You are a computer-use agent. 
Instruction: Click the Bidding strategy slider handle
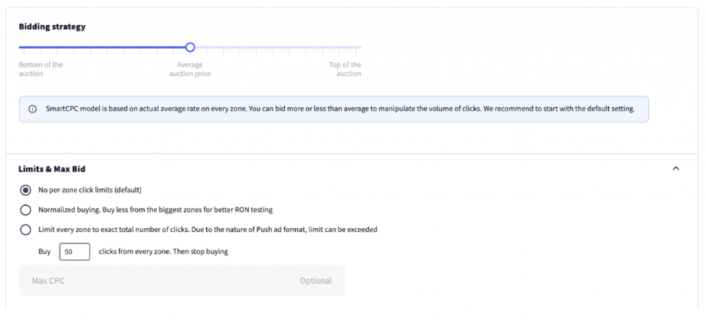[190, 48]
